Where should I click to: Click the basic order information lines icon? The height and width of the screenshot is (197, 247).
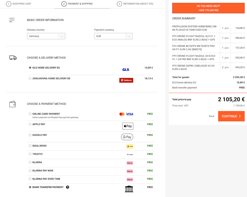click(x=12, y=20)
